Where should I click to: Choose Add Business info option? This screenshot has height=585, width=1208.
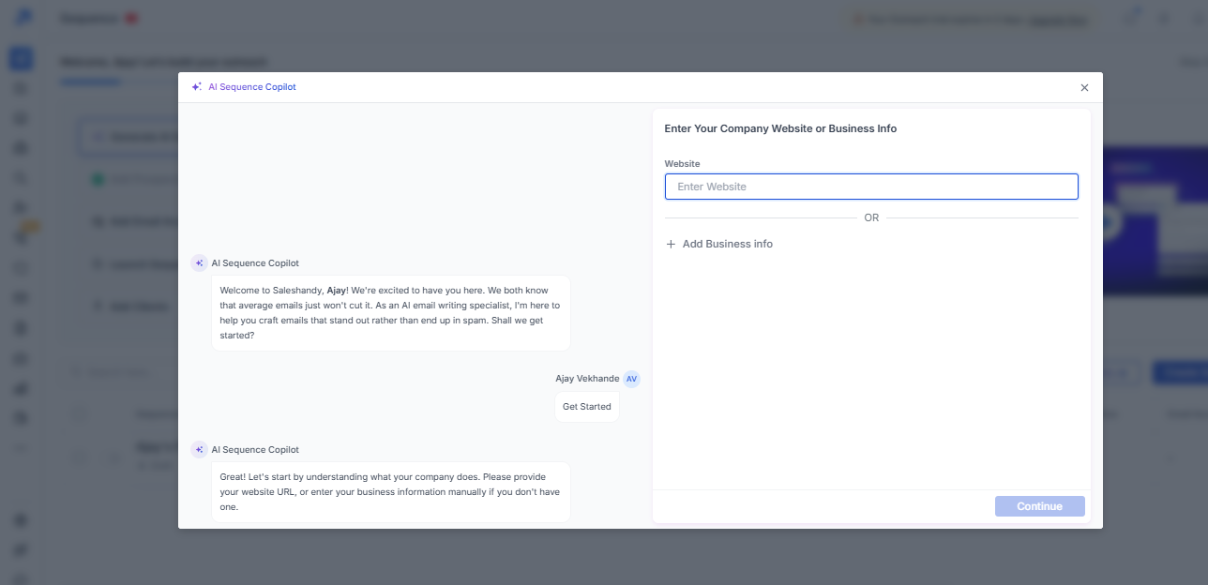719,244
